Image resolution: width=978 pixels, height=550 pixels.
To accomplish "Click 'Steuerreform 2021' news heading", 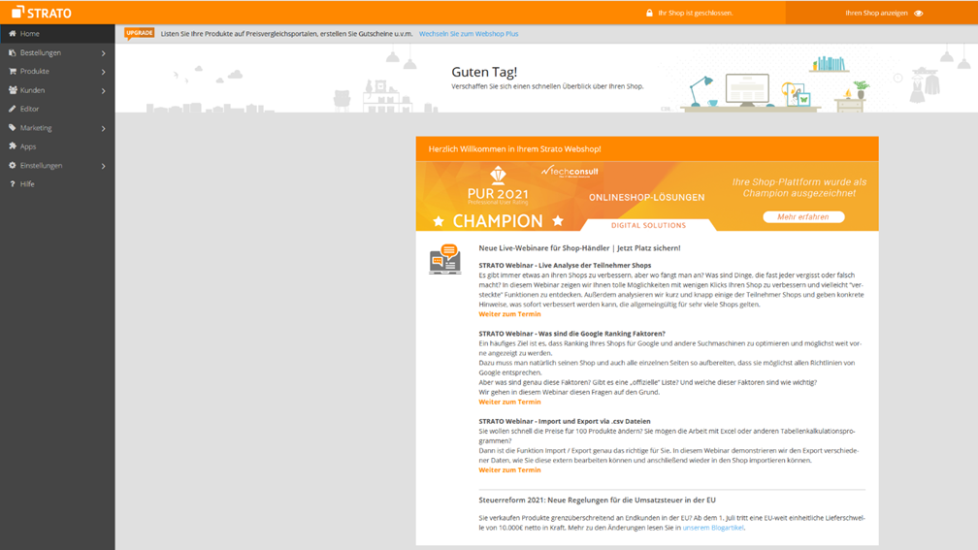I will pyautogui.click(x=597, y=501).
